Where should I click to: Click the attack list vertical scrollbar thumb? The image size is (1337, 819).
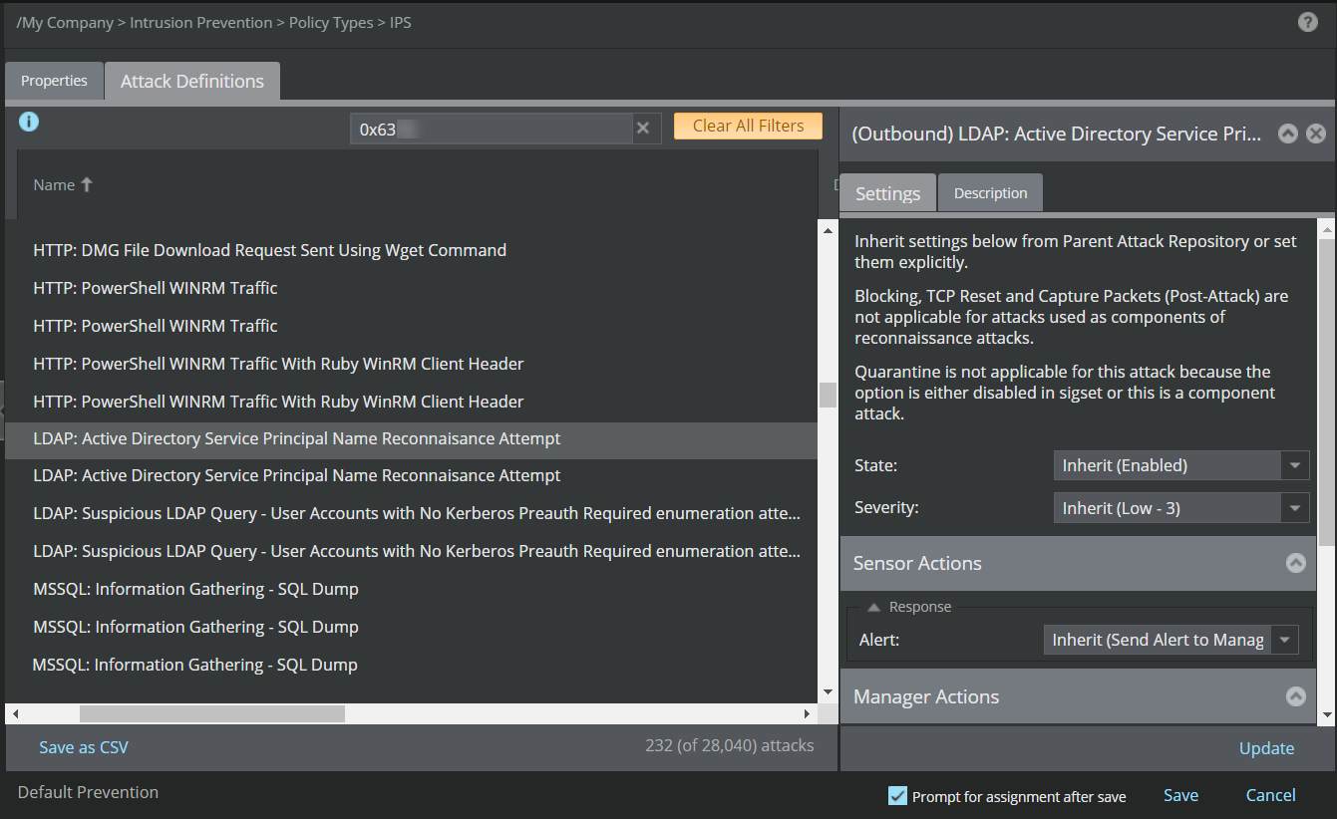[x=828, y=396]
